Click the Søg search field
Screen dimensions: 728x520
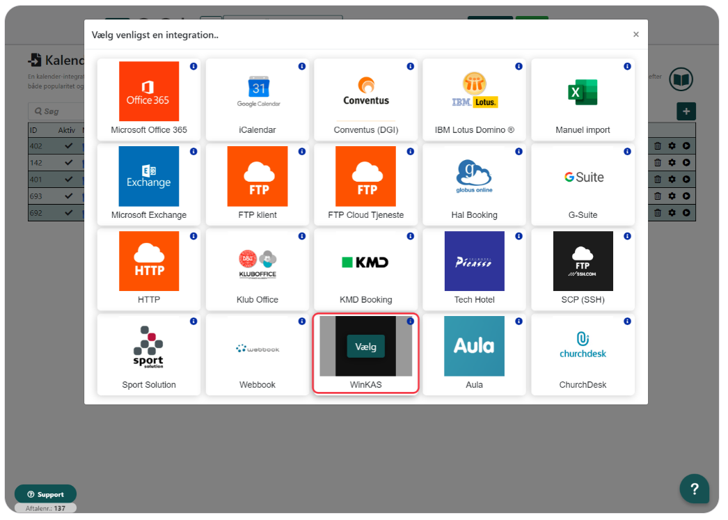pyautogui.click(x=56, y=111)
